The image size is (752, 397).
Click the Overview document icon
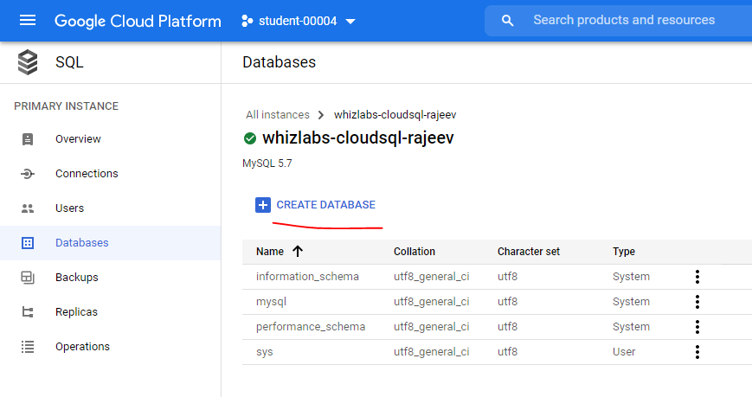click(x=28, y=139)
